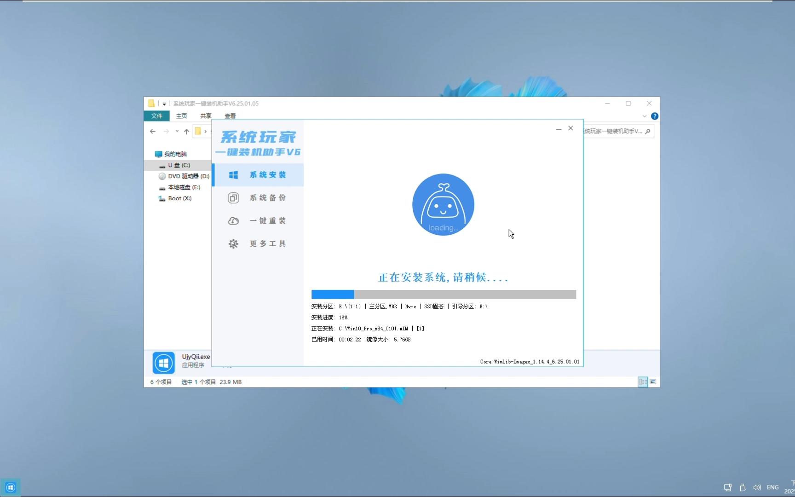Open the 文件 menu in Explorer

click(156, 116)
